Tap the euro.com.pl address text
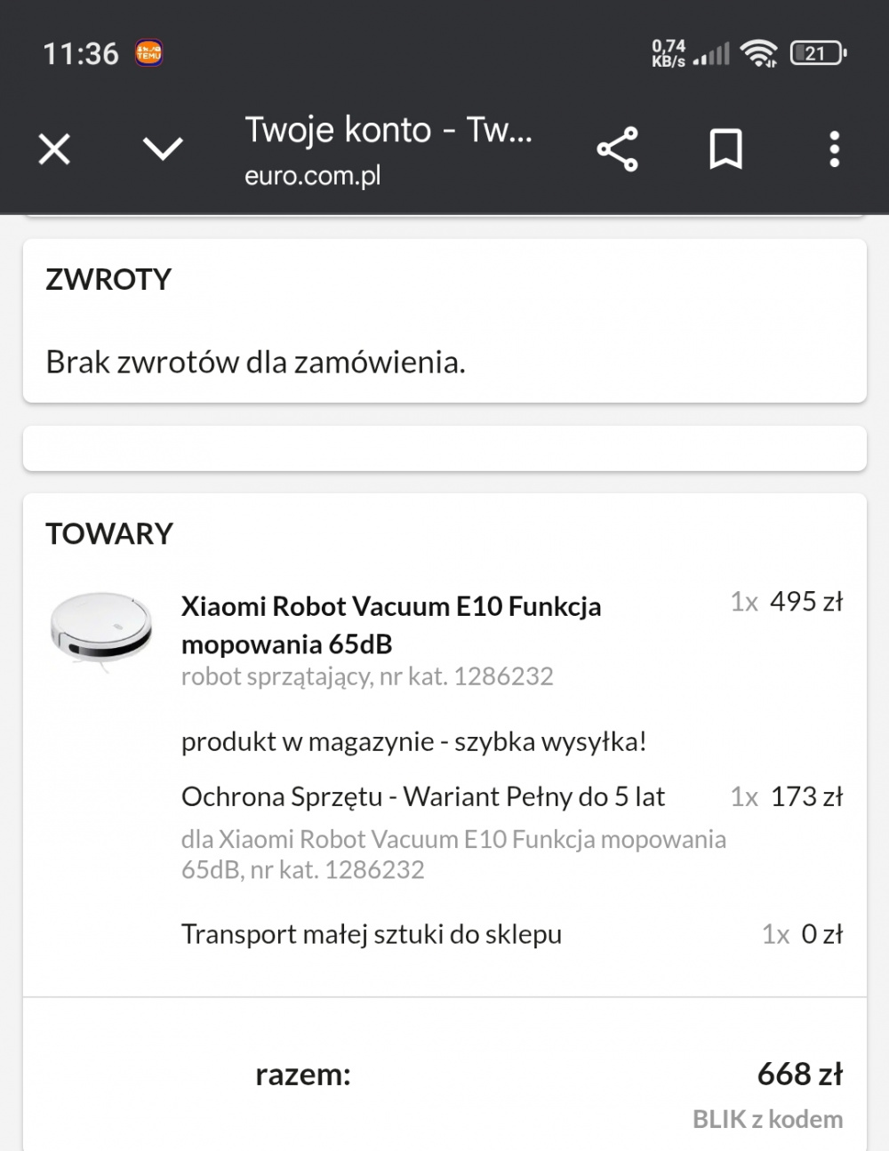Viewport: 889px width, 1151px height. point(312,176)
